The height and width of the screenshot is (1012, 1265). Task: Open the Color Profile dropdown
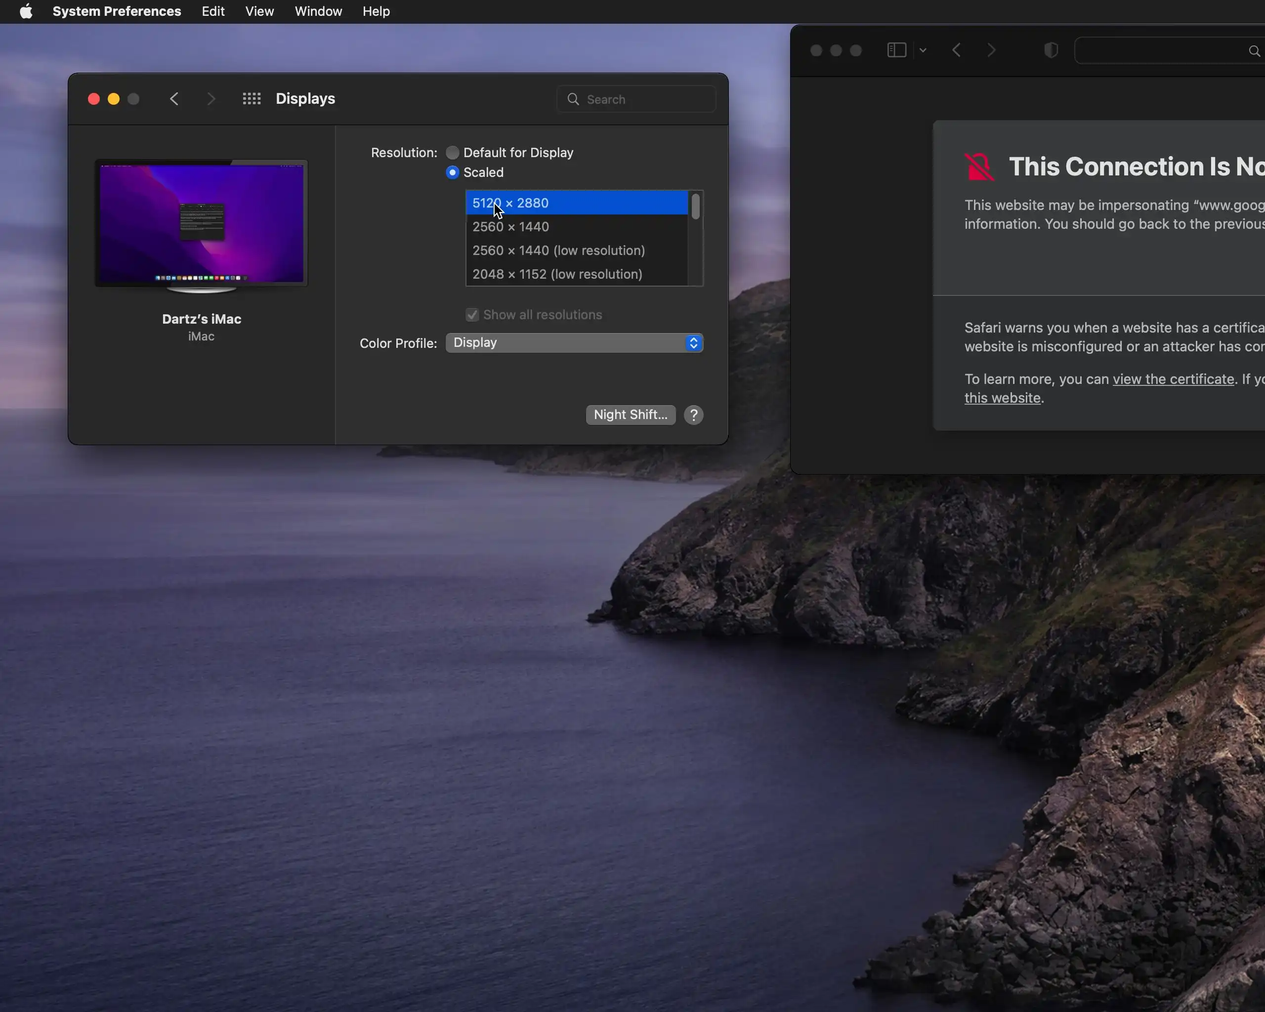(x=574, y=342)
